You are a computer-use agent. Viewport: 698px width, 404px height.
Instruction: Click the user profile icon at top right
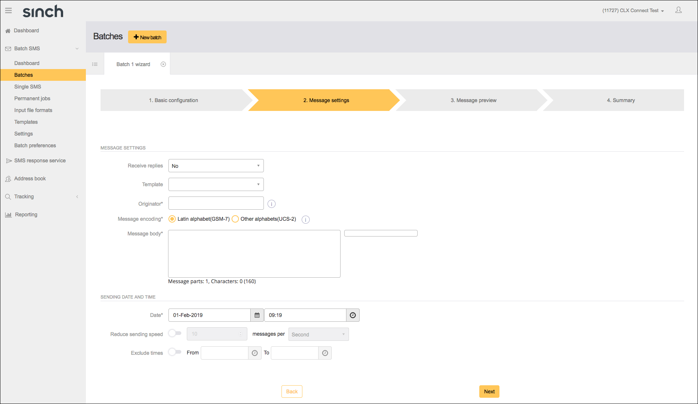pyautogui.click(x=678, y=10)
